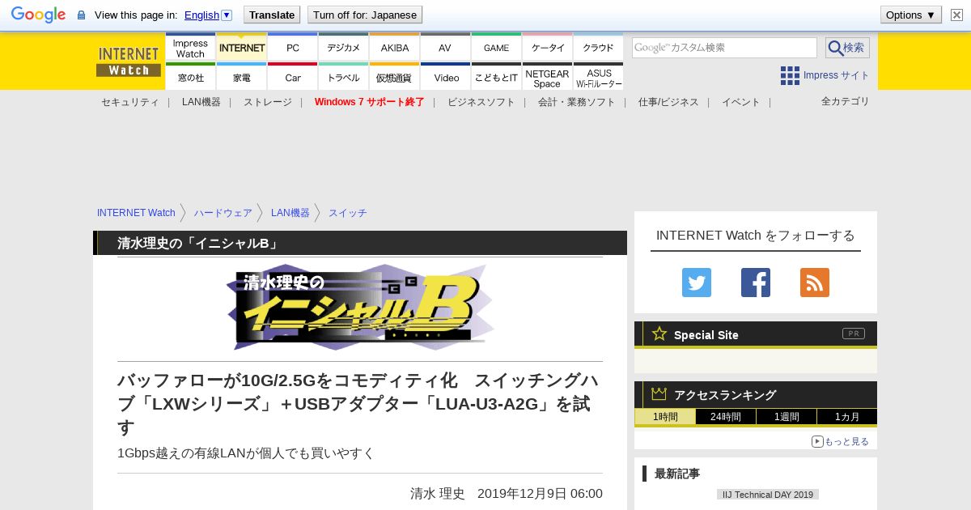Focus the Google custom search field
Image resolution: width=971 pixels, height=510 pixels.
tap(724, 48)
